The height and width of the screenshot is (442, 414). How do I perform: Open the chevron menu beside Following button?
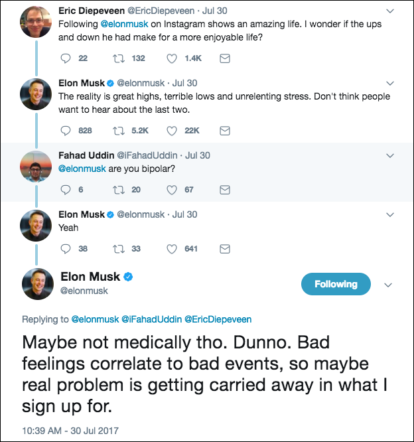click(x=389, y=285)
